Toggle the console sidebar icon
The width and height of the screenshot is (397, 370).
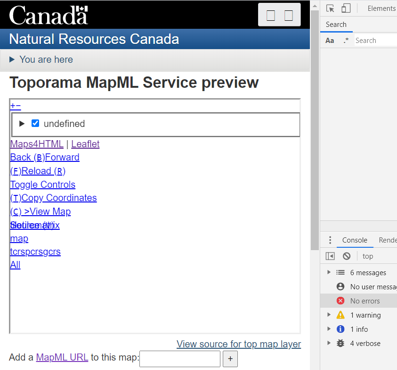tap(330, 256)
